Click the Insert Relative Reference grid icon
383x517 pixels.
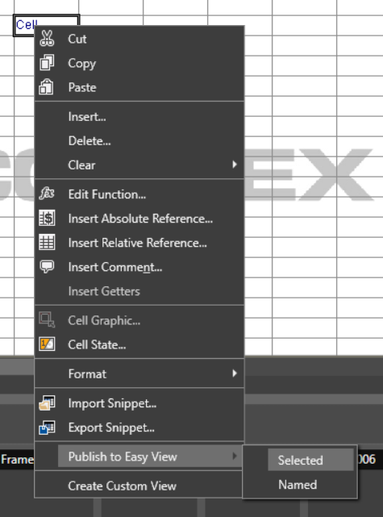click(47, 242)
